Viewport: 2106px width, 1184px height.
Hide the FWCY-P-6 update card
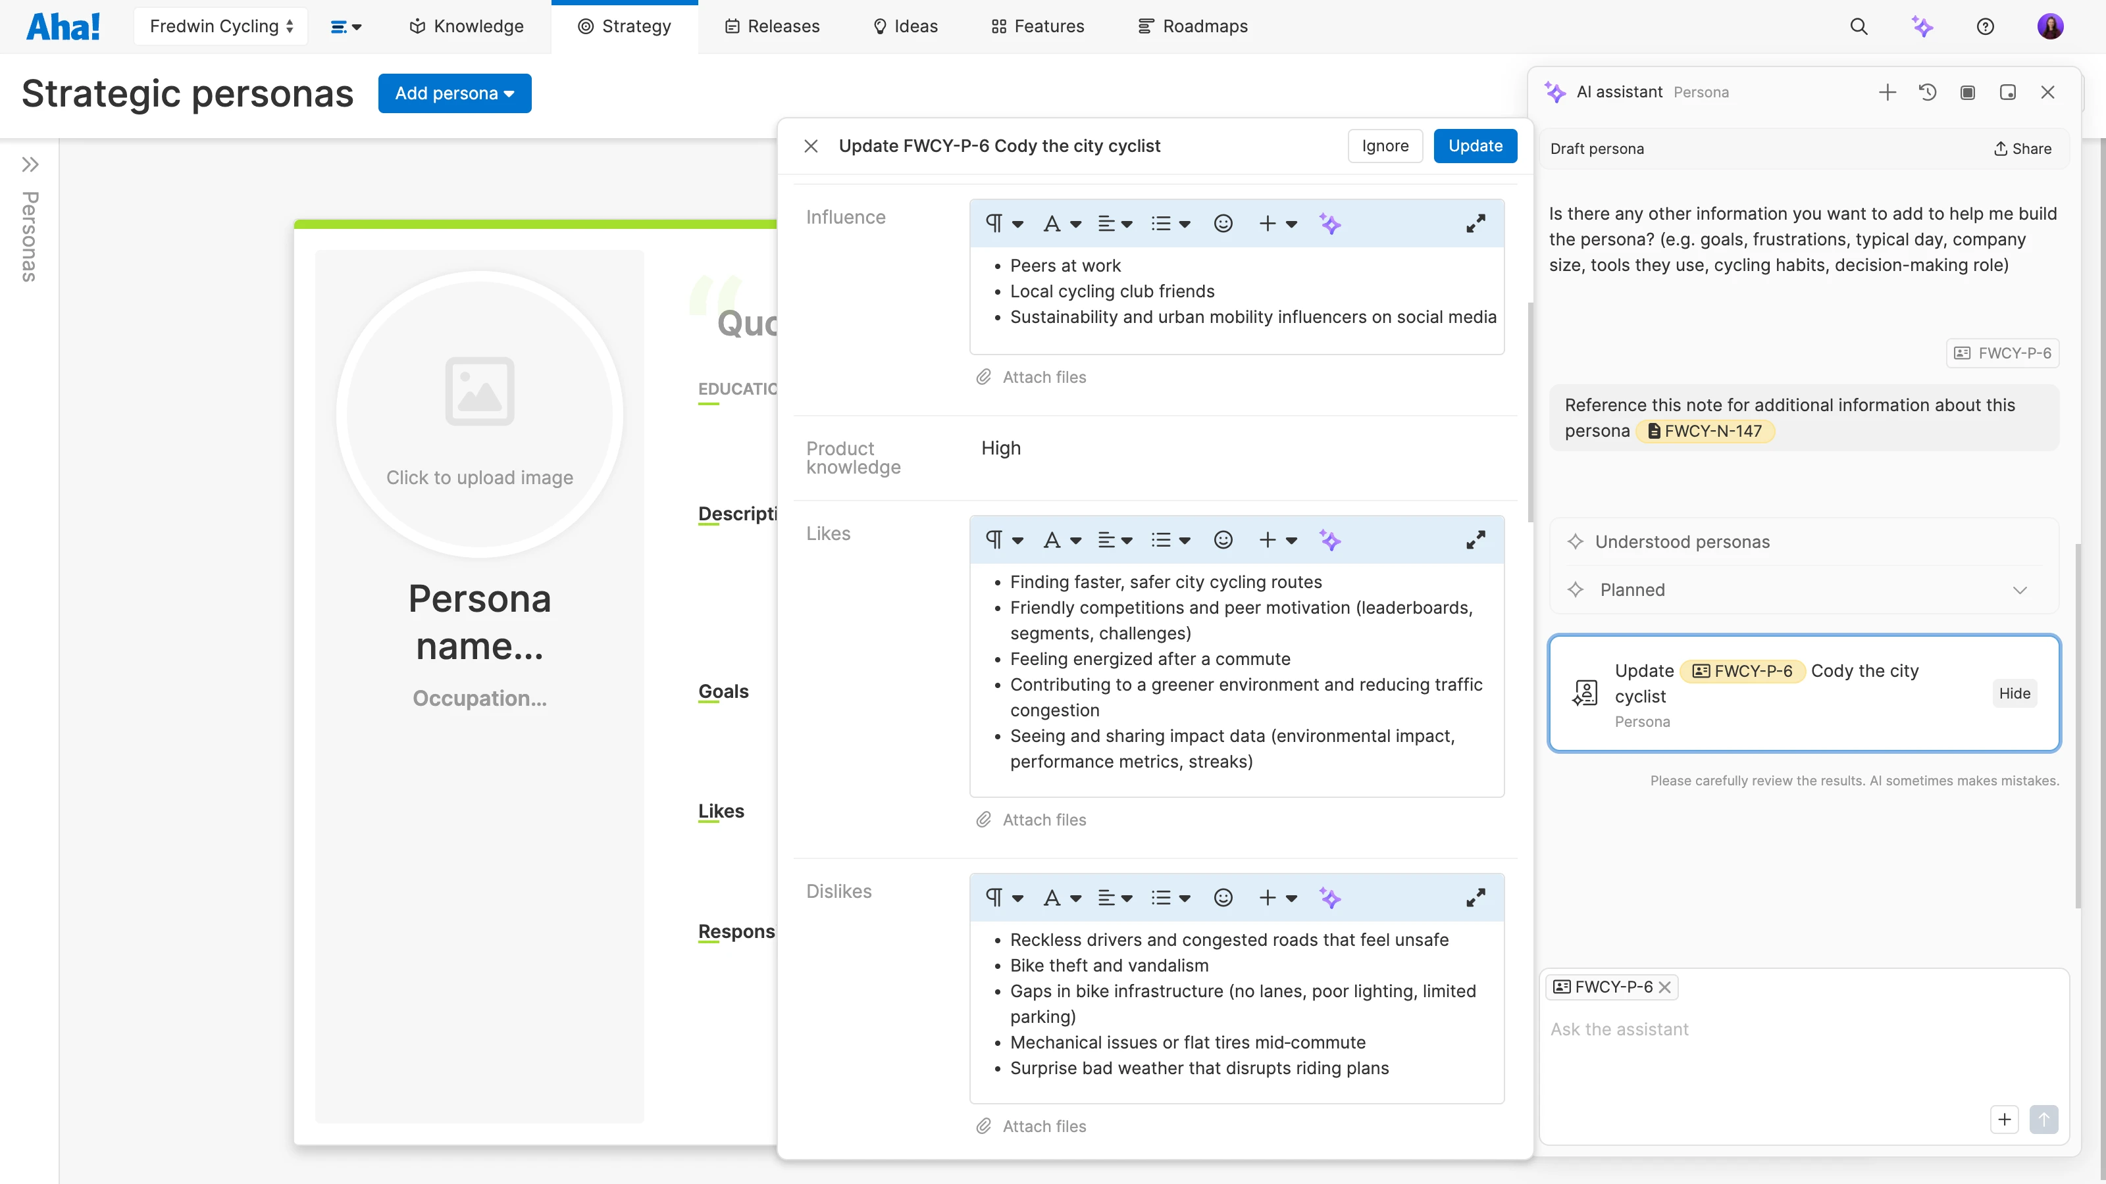[2014, 693]
